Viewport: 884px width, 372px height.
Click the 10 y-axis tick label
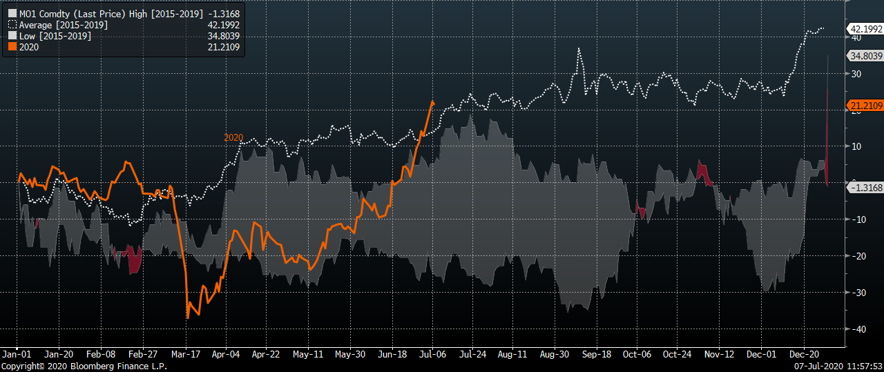pos(855,146)
